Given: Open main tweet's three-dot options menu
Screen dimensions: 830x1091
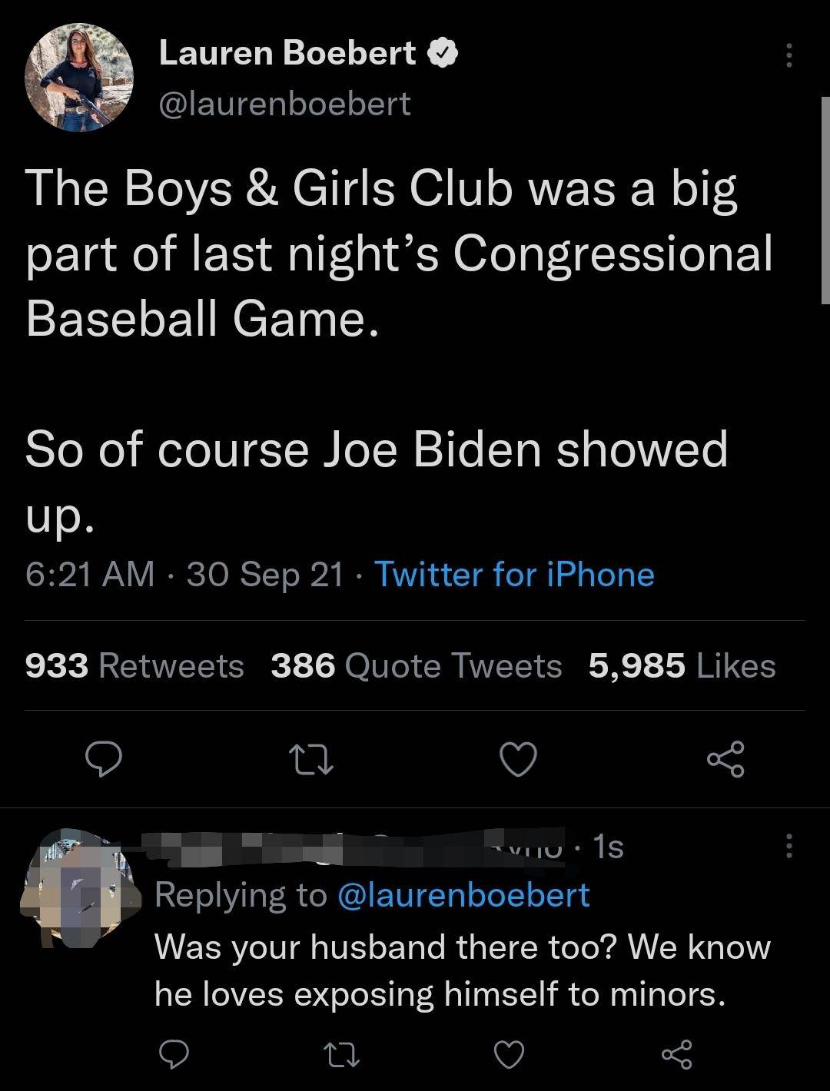Looking at the screenshot, I should 788,55.
